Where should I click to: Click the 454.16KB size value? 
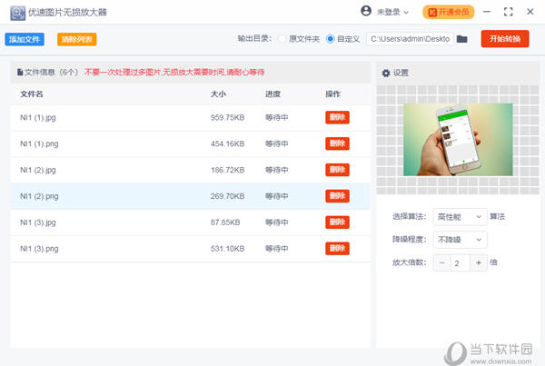pyautogui.click(x=227, y=143)
